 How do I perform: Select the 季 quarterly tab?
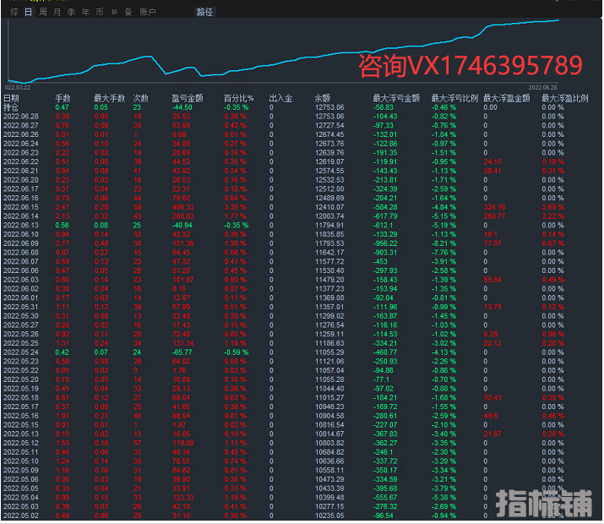click(71, 13)
